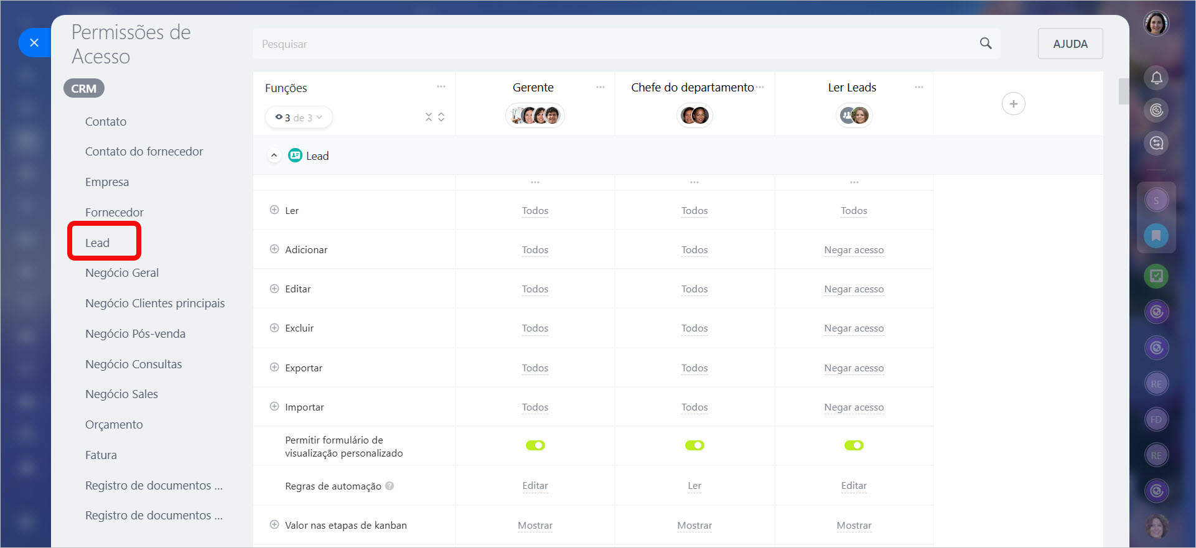1196x548 pixels.
Task: Open the Ler Leads role three-dots menu
Action: pos(918,87)
